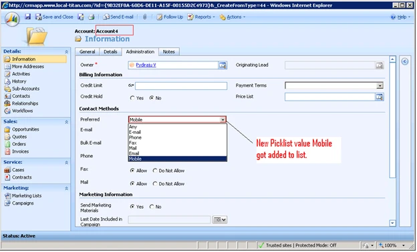Open Contacts in the sidebar

[x=17, y=96]
